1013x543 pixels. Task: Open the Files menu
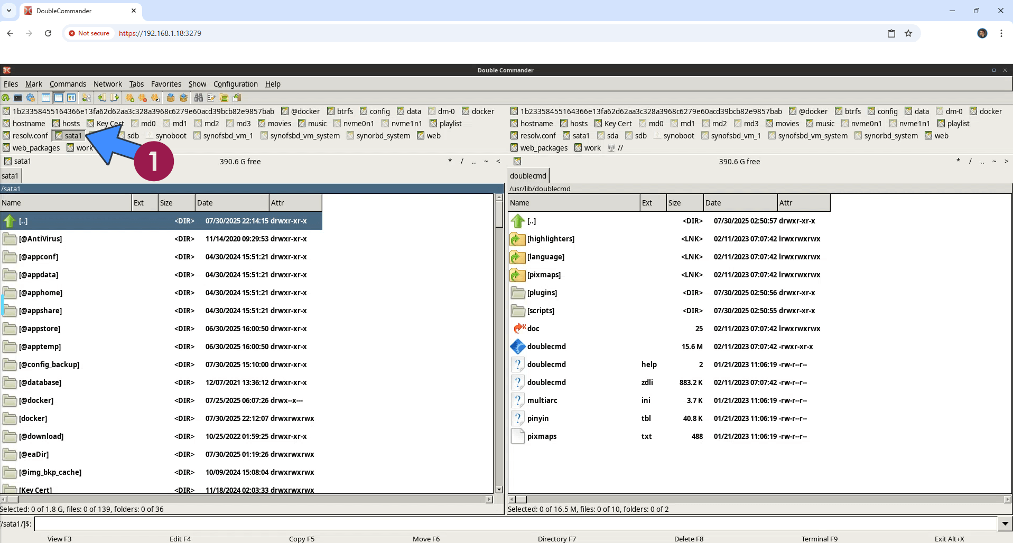pyautogui.click(x=11, y=84)
